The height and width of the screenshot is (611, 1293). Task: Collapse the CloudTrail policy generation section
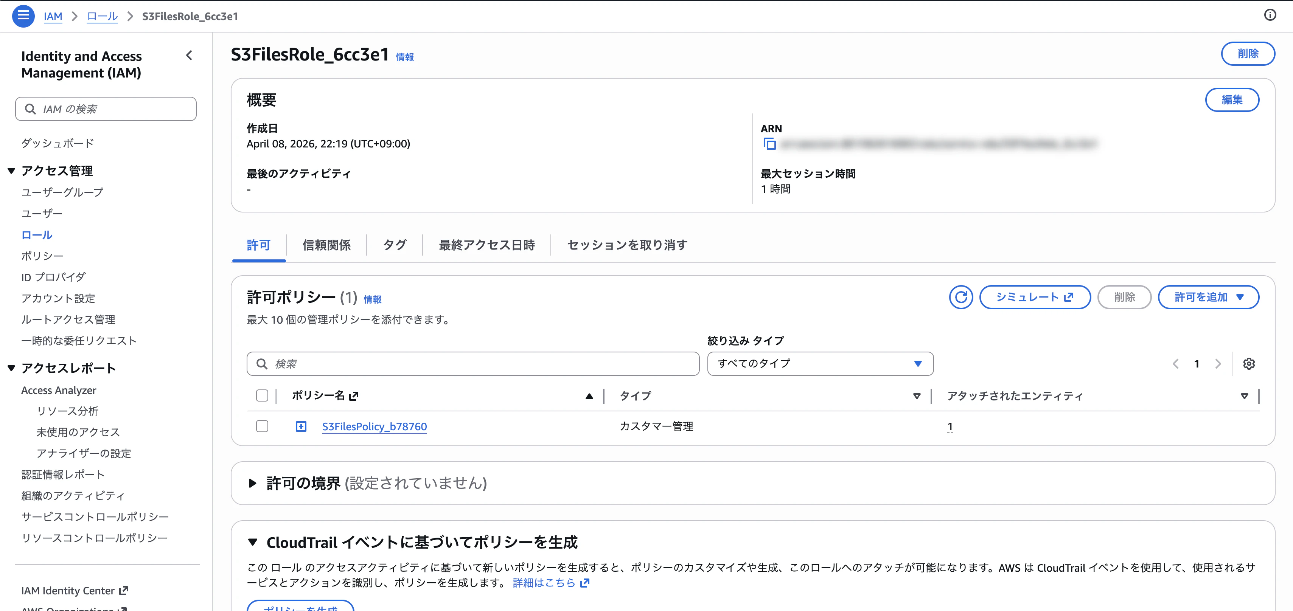252,542
